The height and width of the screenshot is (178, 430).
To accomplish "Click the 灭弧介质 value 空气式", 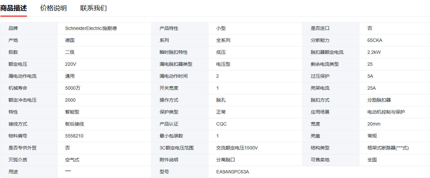I will coord(72,160).
